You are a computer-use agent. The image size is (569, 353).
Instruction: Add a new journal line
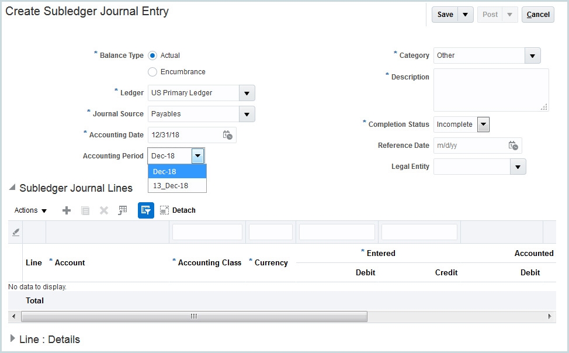(66, 210)
